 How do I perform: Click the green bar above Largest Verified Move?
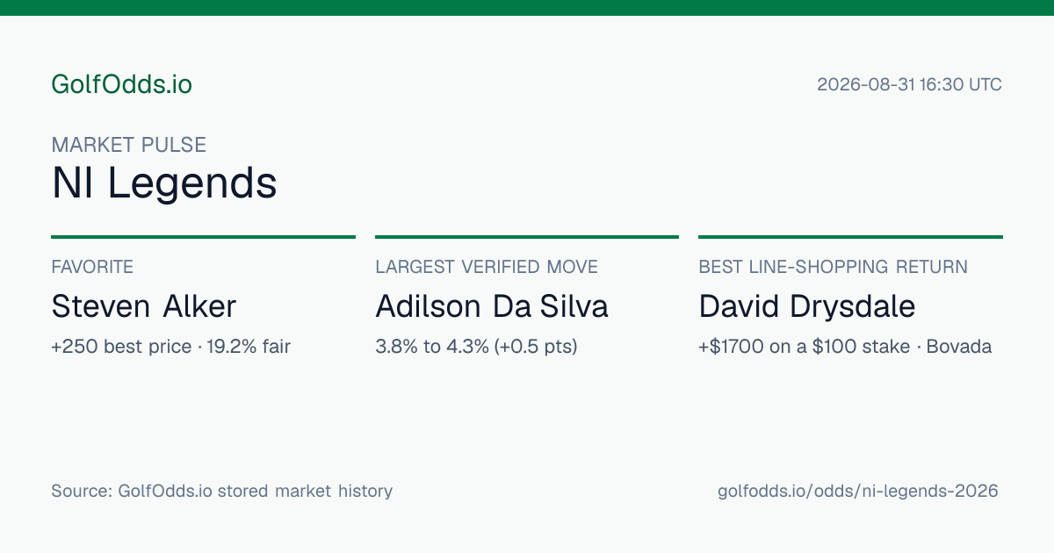[527, 237]
